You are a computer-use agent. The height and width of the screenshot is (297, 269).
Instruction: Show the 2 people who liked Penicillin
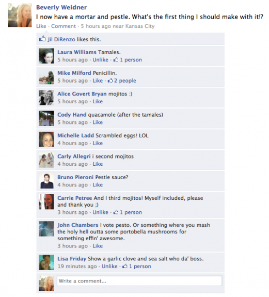pyautogui.click(x=125, y=81)
